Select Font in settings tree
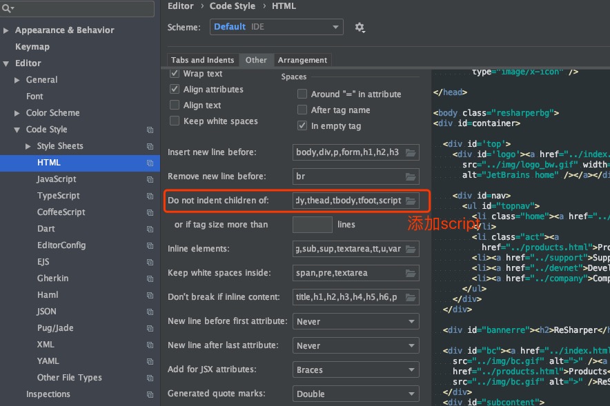The height and width of the screenshot is (406, 610). [x=35, y=97]
